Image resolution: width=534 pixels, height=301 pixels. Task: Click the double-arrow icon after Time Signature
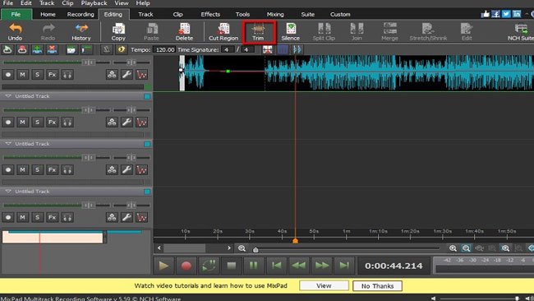pyautogui.click(x=297, y=50)
